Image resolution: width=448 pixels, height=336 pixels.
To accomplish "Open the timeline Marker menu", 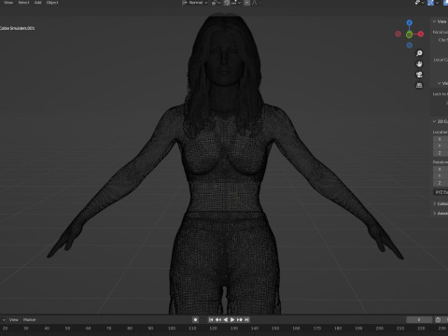I will click(30, 320).
